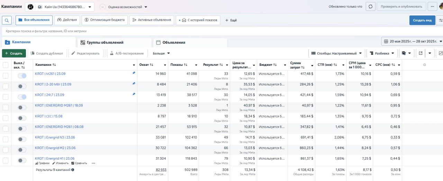The height and width of the screenshot is (181, 443).
Task: Open campaign link KROT | Energrid N3 | 23.06
Action: [55, 137]
